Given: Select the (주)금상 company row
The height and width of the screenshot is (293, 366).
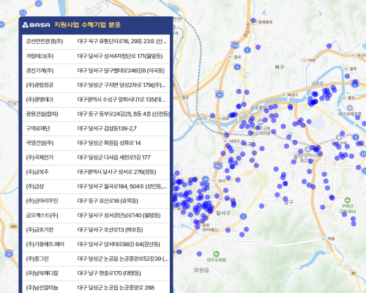Looking at the screenshot, I should (x=96, y=187).
